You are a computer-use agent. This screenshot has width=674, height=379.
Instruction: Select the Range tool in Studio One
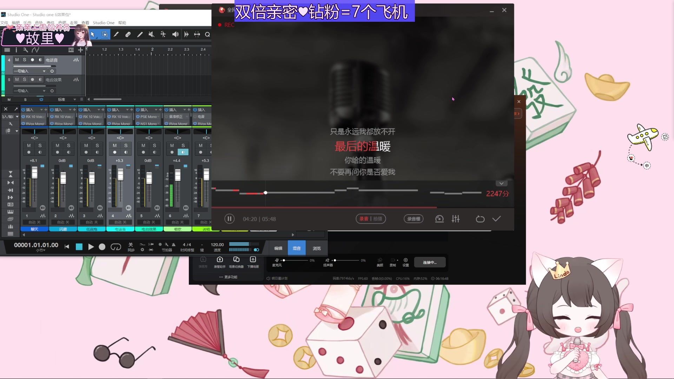tap(105, 34)
